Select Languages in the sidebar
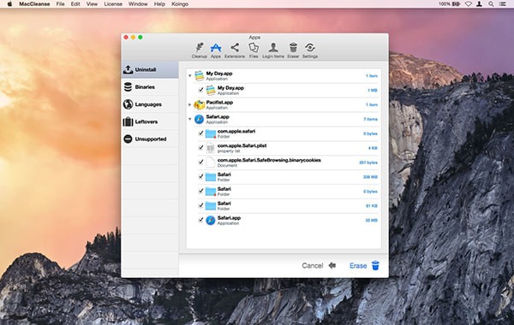This screenshot has height=325, width=514. (x=150, y=104)
